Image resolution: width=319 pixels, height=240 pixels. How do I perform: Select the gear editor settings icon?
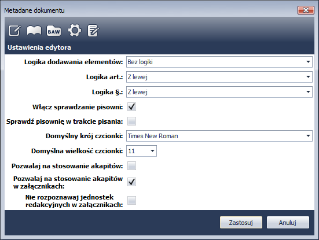(x=75, y=31)
